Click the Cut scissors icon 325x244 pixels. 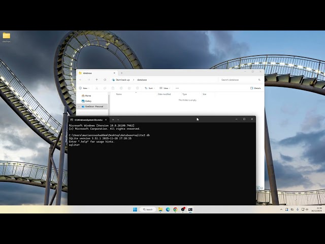[x=96, y=88]
